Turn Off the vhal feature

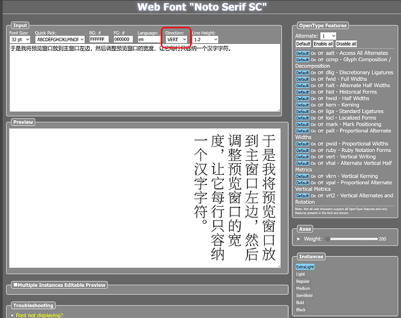click(x=321, y=163)
